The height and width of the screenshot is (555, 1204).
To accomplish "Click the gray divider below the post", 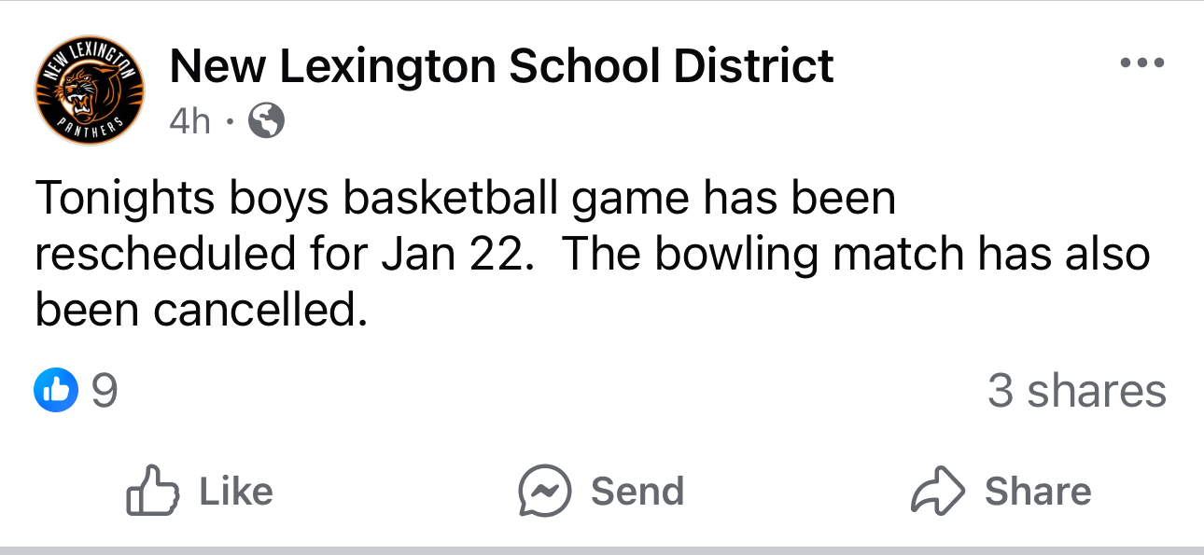I will pos(602,549).
